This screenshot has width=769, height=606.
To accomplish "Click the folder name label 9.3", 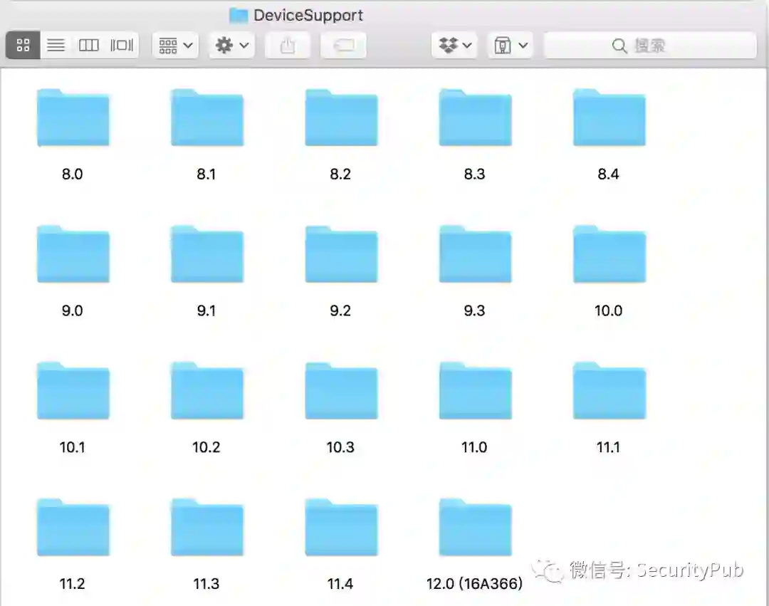I will [x=474, y=310].
